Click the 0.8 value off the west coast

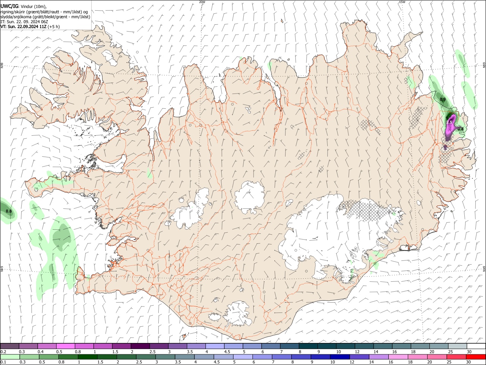(x=9, y=211)
